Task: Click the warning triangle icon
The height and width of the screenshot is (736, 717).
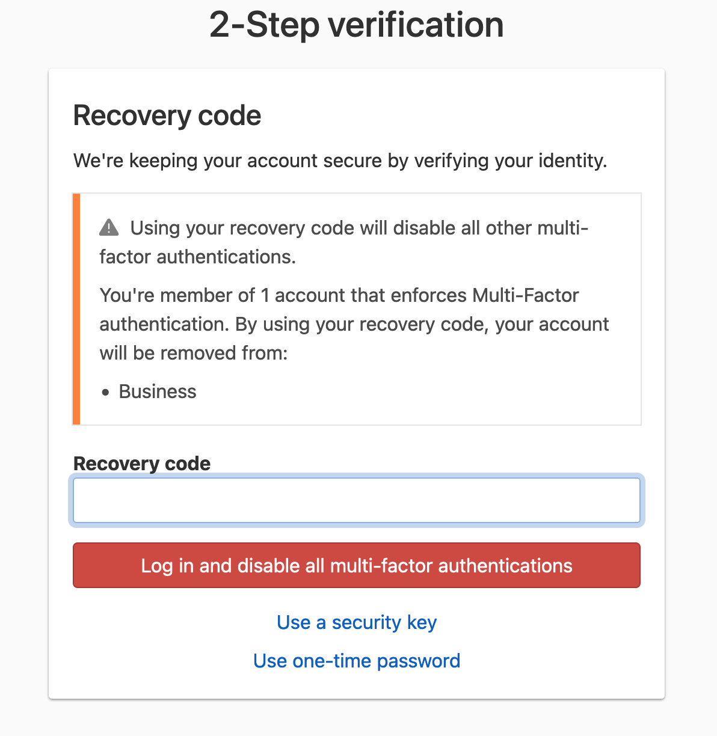Action: (109, 227)
